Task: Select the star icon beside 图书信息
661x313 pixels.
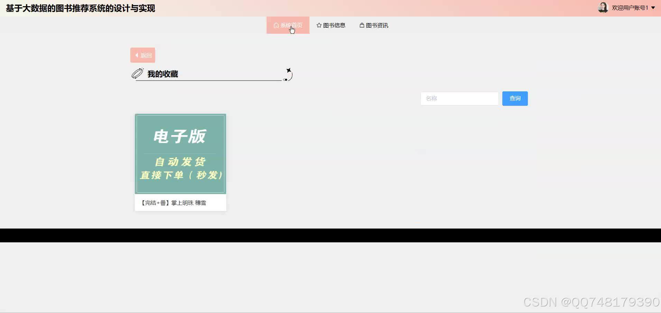Action: click(318, 25)
